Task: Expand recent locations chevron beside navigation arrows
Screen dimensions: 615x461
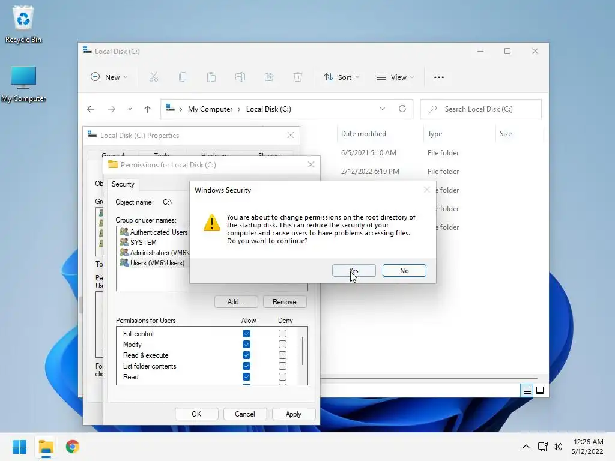Action: (x=130, y=109)
